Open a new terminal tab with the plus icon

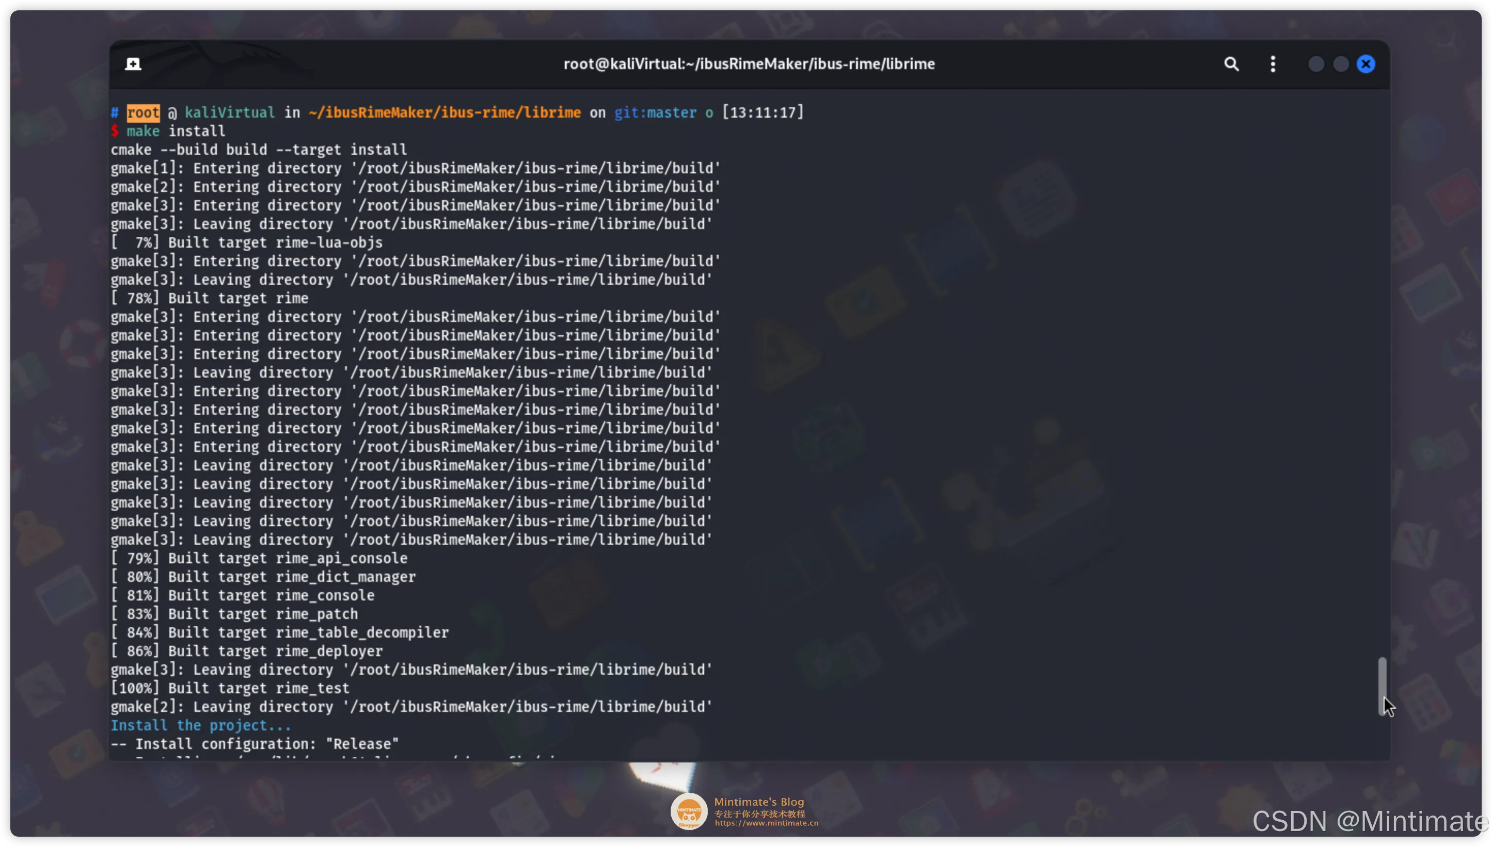133,64
